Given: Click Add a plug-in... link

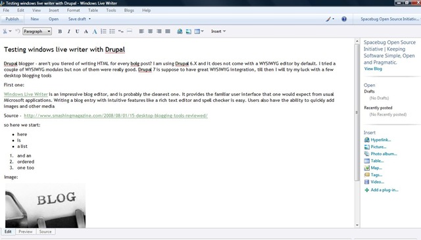Looking at the screenshot, I should [x=382, y=190].
